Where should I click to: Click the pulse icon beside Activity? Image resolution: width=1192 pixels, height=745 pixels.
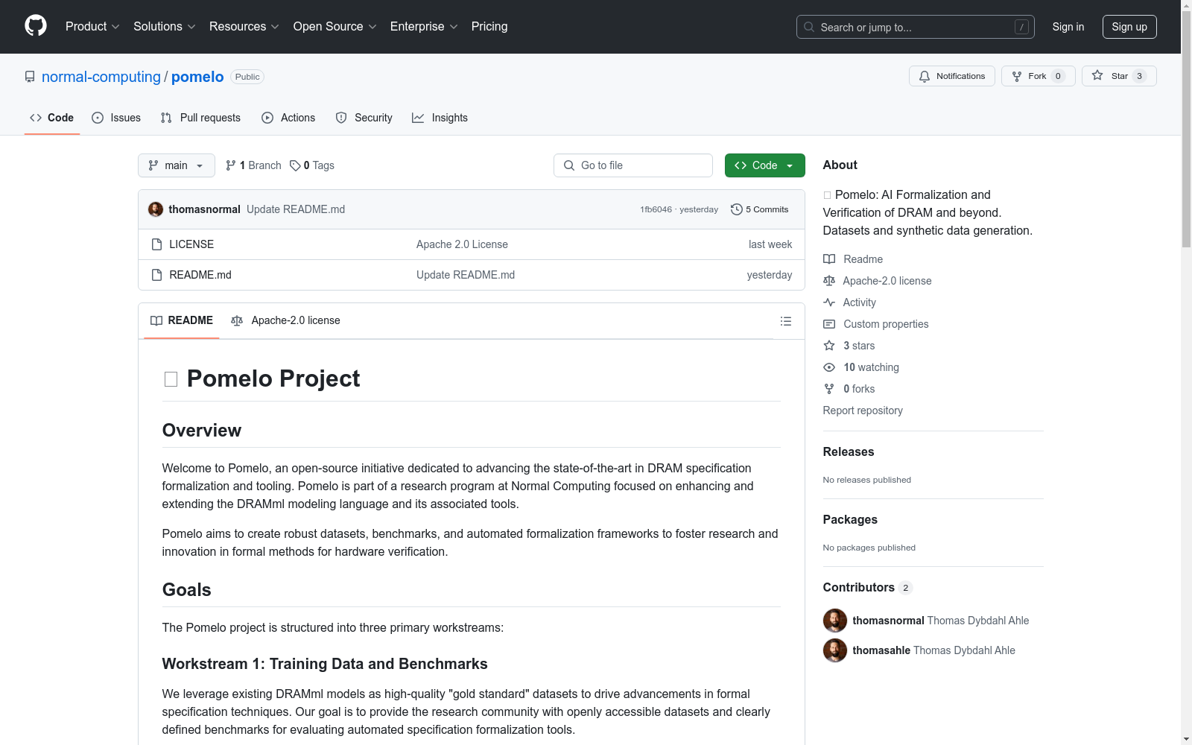[x=829, y=302]
